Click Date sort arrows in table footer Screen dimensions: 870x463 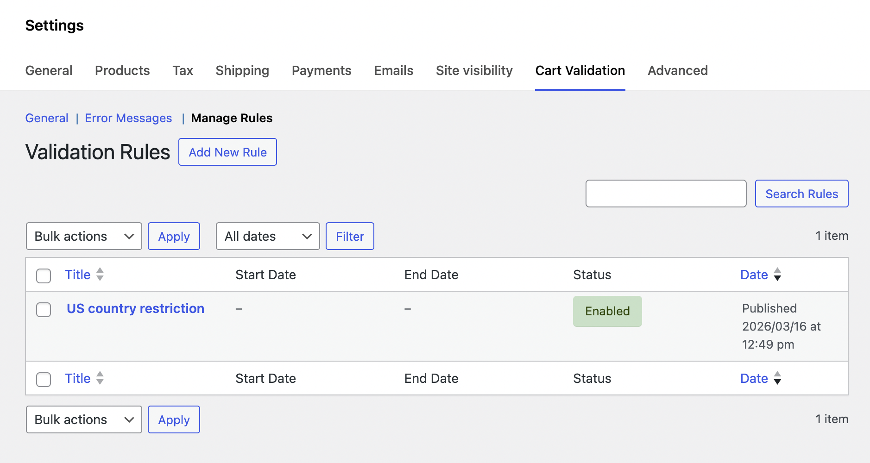777,378
